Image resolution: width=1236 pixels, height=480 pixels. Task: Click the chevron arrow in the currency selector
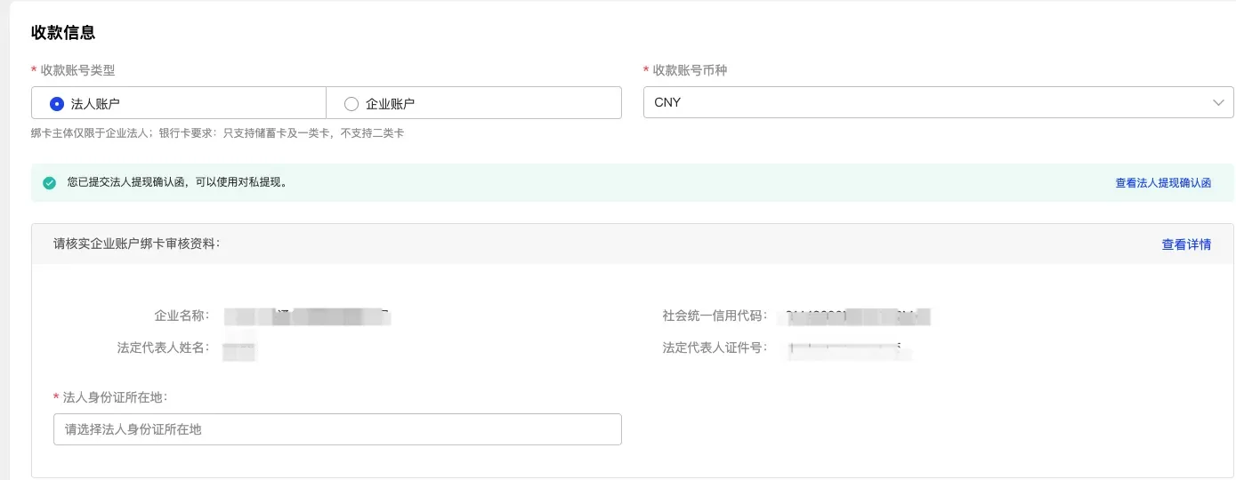point(1218,103)
